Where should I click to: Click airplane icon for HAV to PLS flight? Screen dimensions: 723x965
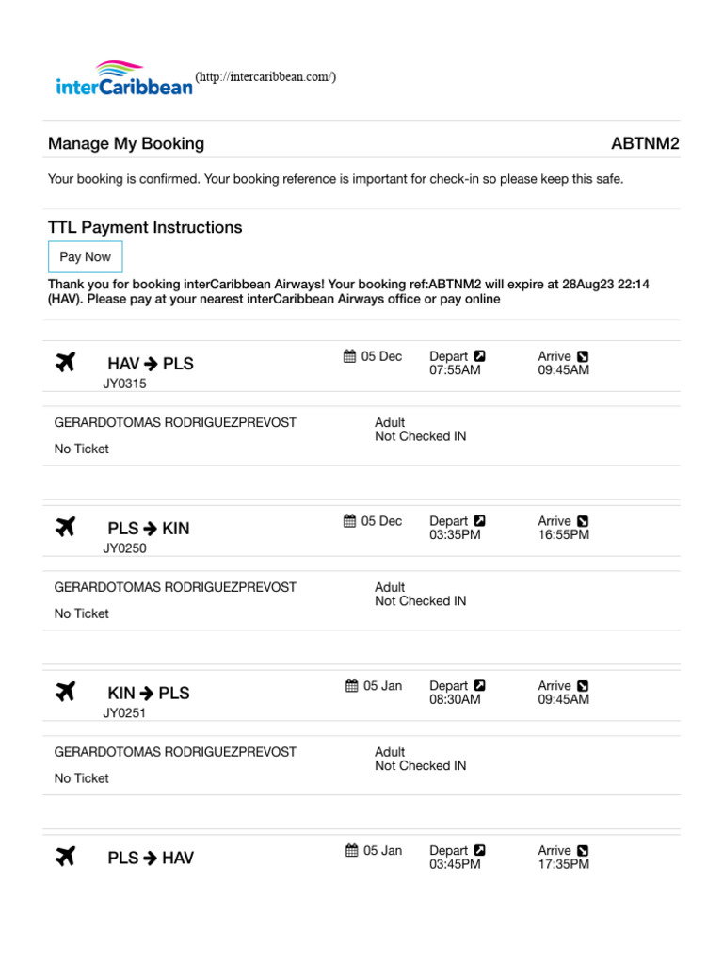[x=65, y=363]
